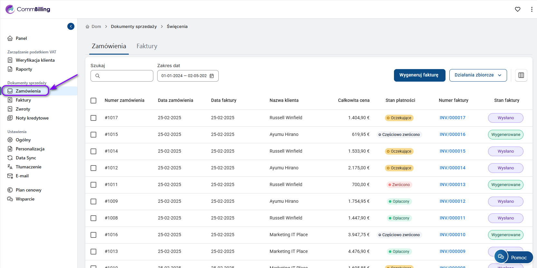Click the Wygeneruj fakturę button
537x268 pixels.
pyautogui.click(x=419, y=75)
